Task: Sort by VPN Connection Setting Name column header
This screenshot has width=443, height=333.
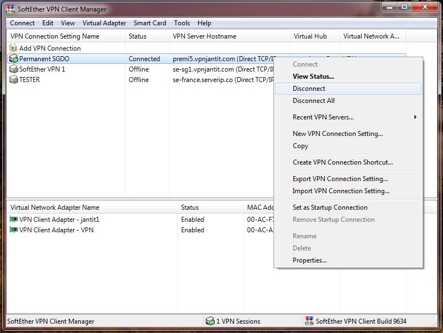Action: point(66,36)
